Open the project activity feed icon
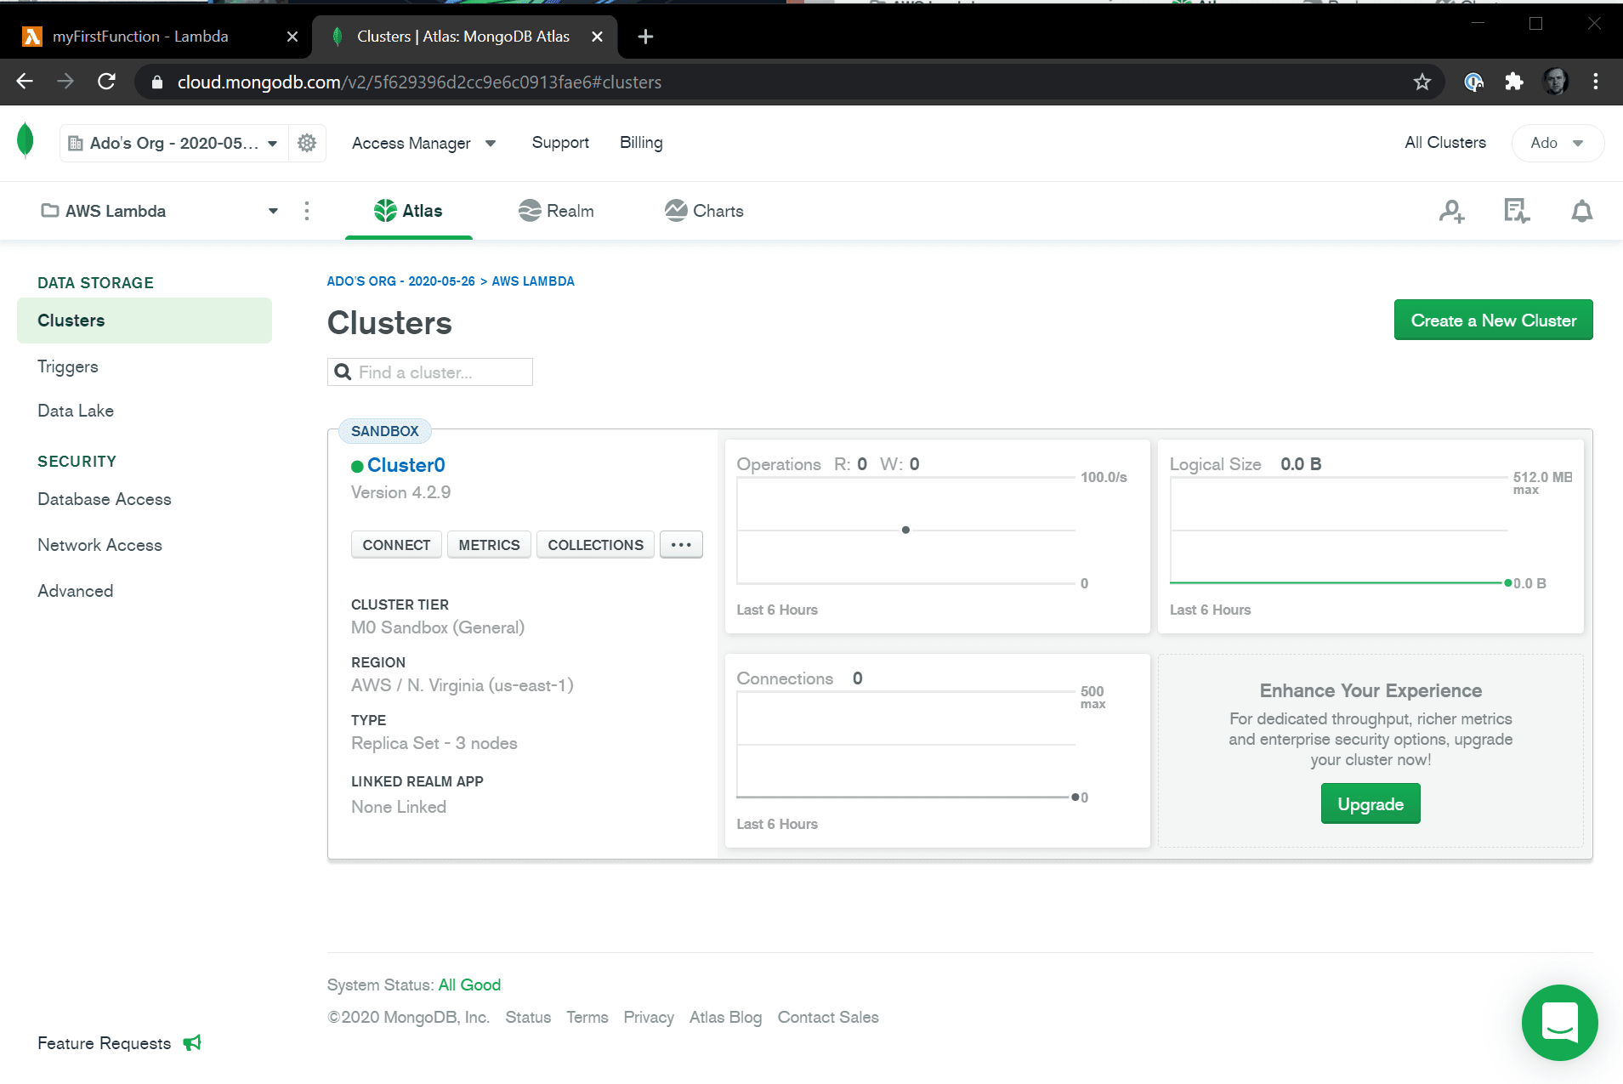The image size is (1623, 1084). click(1516, 211)
